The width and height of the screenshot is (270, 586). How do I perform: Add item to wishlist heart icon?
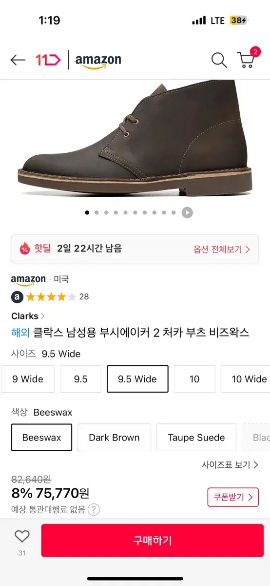[x=22, y=537]
